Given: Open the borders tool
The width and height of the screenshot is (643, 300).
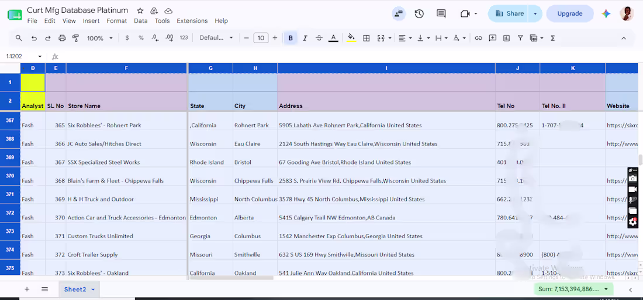Looking at the screenshot, I should click(x=367, y=38).
